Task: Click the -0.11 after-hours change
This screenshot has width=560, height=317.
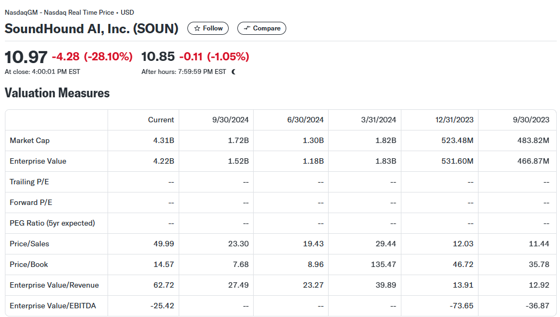Action: pos(191,57)
